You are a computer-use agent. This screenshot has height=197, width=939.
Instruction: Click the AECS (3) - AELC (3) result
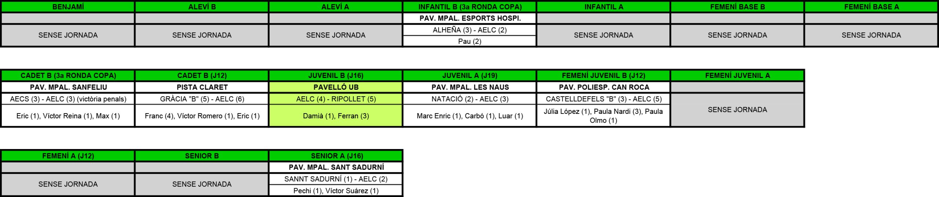click(x=68, y=99)
